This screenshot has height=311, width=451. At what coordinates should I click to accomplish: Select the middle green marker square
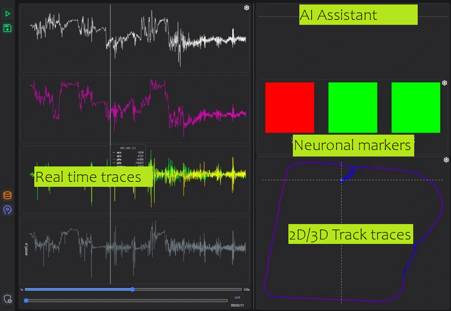[x=353, y=107]
